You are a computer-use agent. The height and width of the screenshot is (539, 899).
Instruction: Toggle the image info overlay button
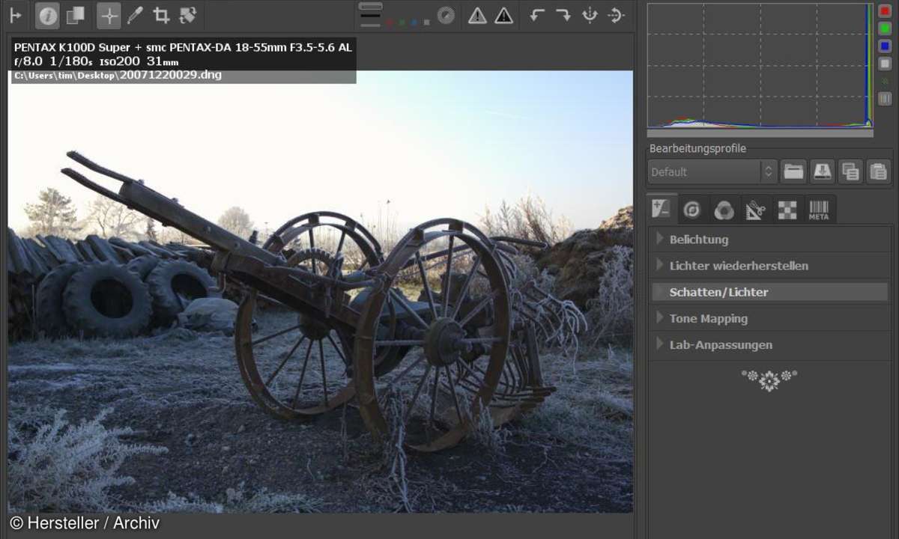tap(48, 15)
